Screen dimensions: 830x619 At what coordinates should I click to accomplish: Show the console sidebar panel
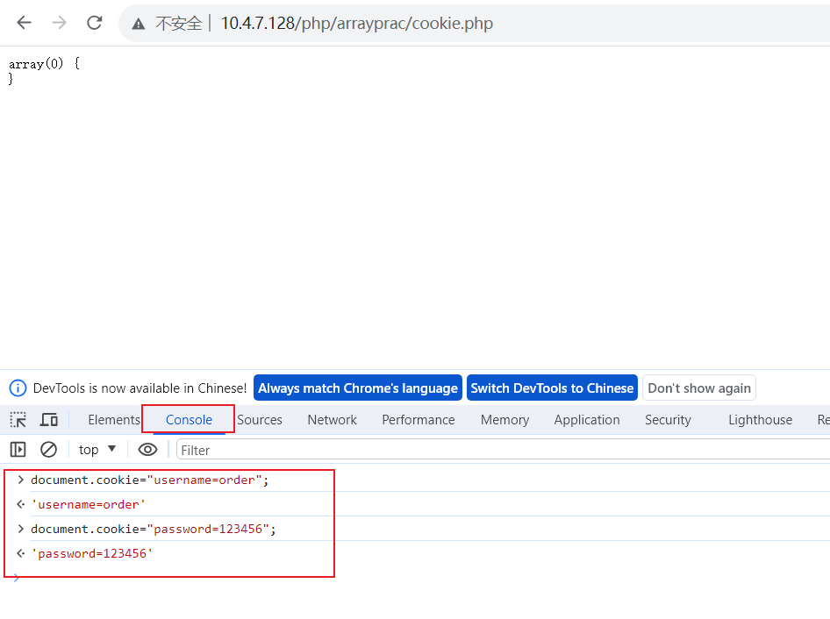click(18, 450)
